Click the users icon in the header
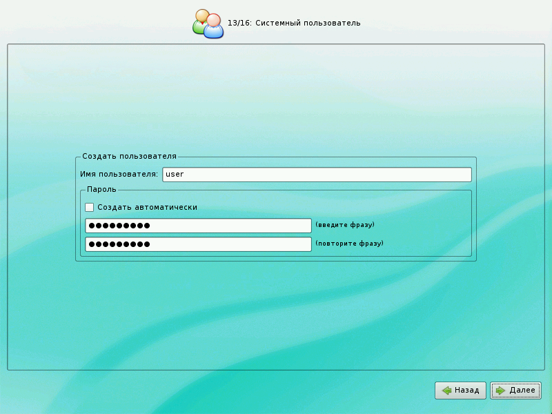 coord(208,23)
